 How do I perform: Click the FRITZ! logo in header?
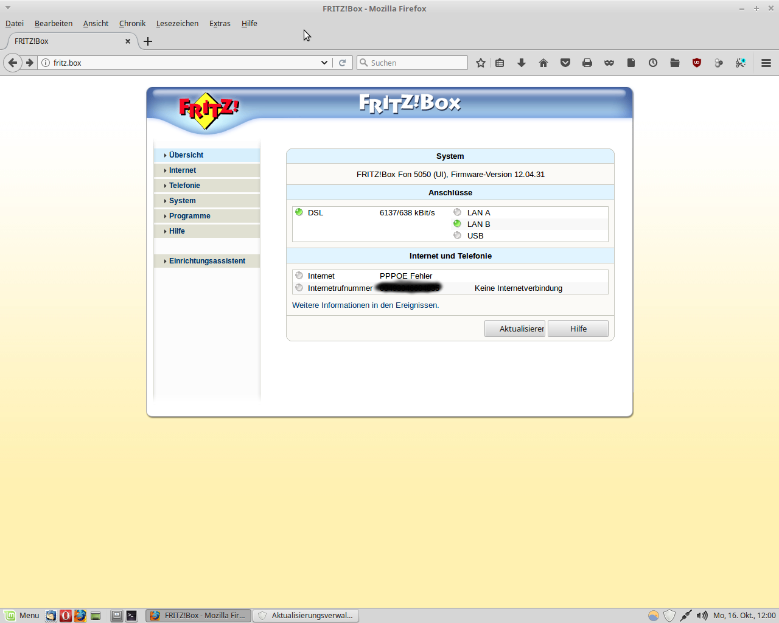pos(209,110)
